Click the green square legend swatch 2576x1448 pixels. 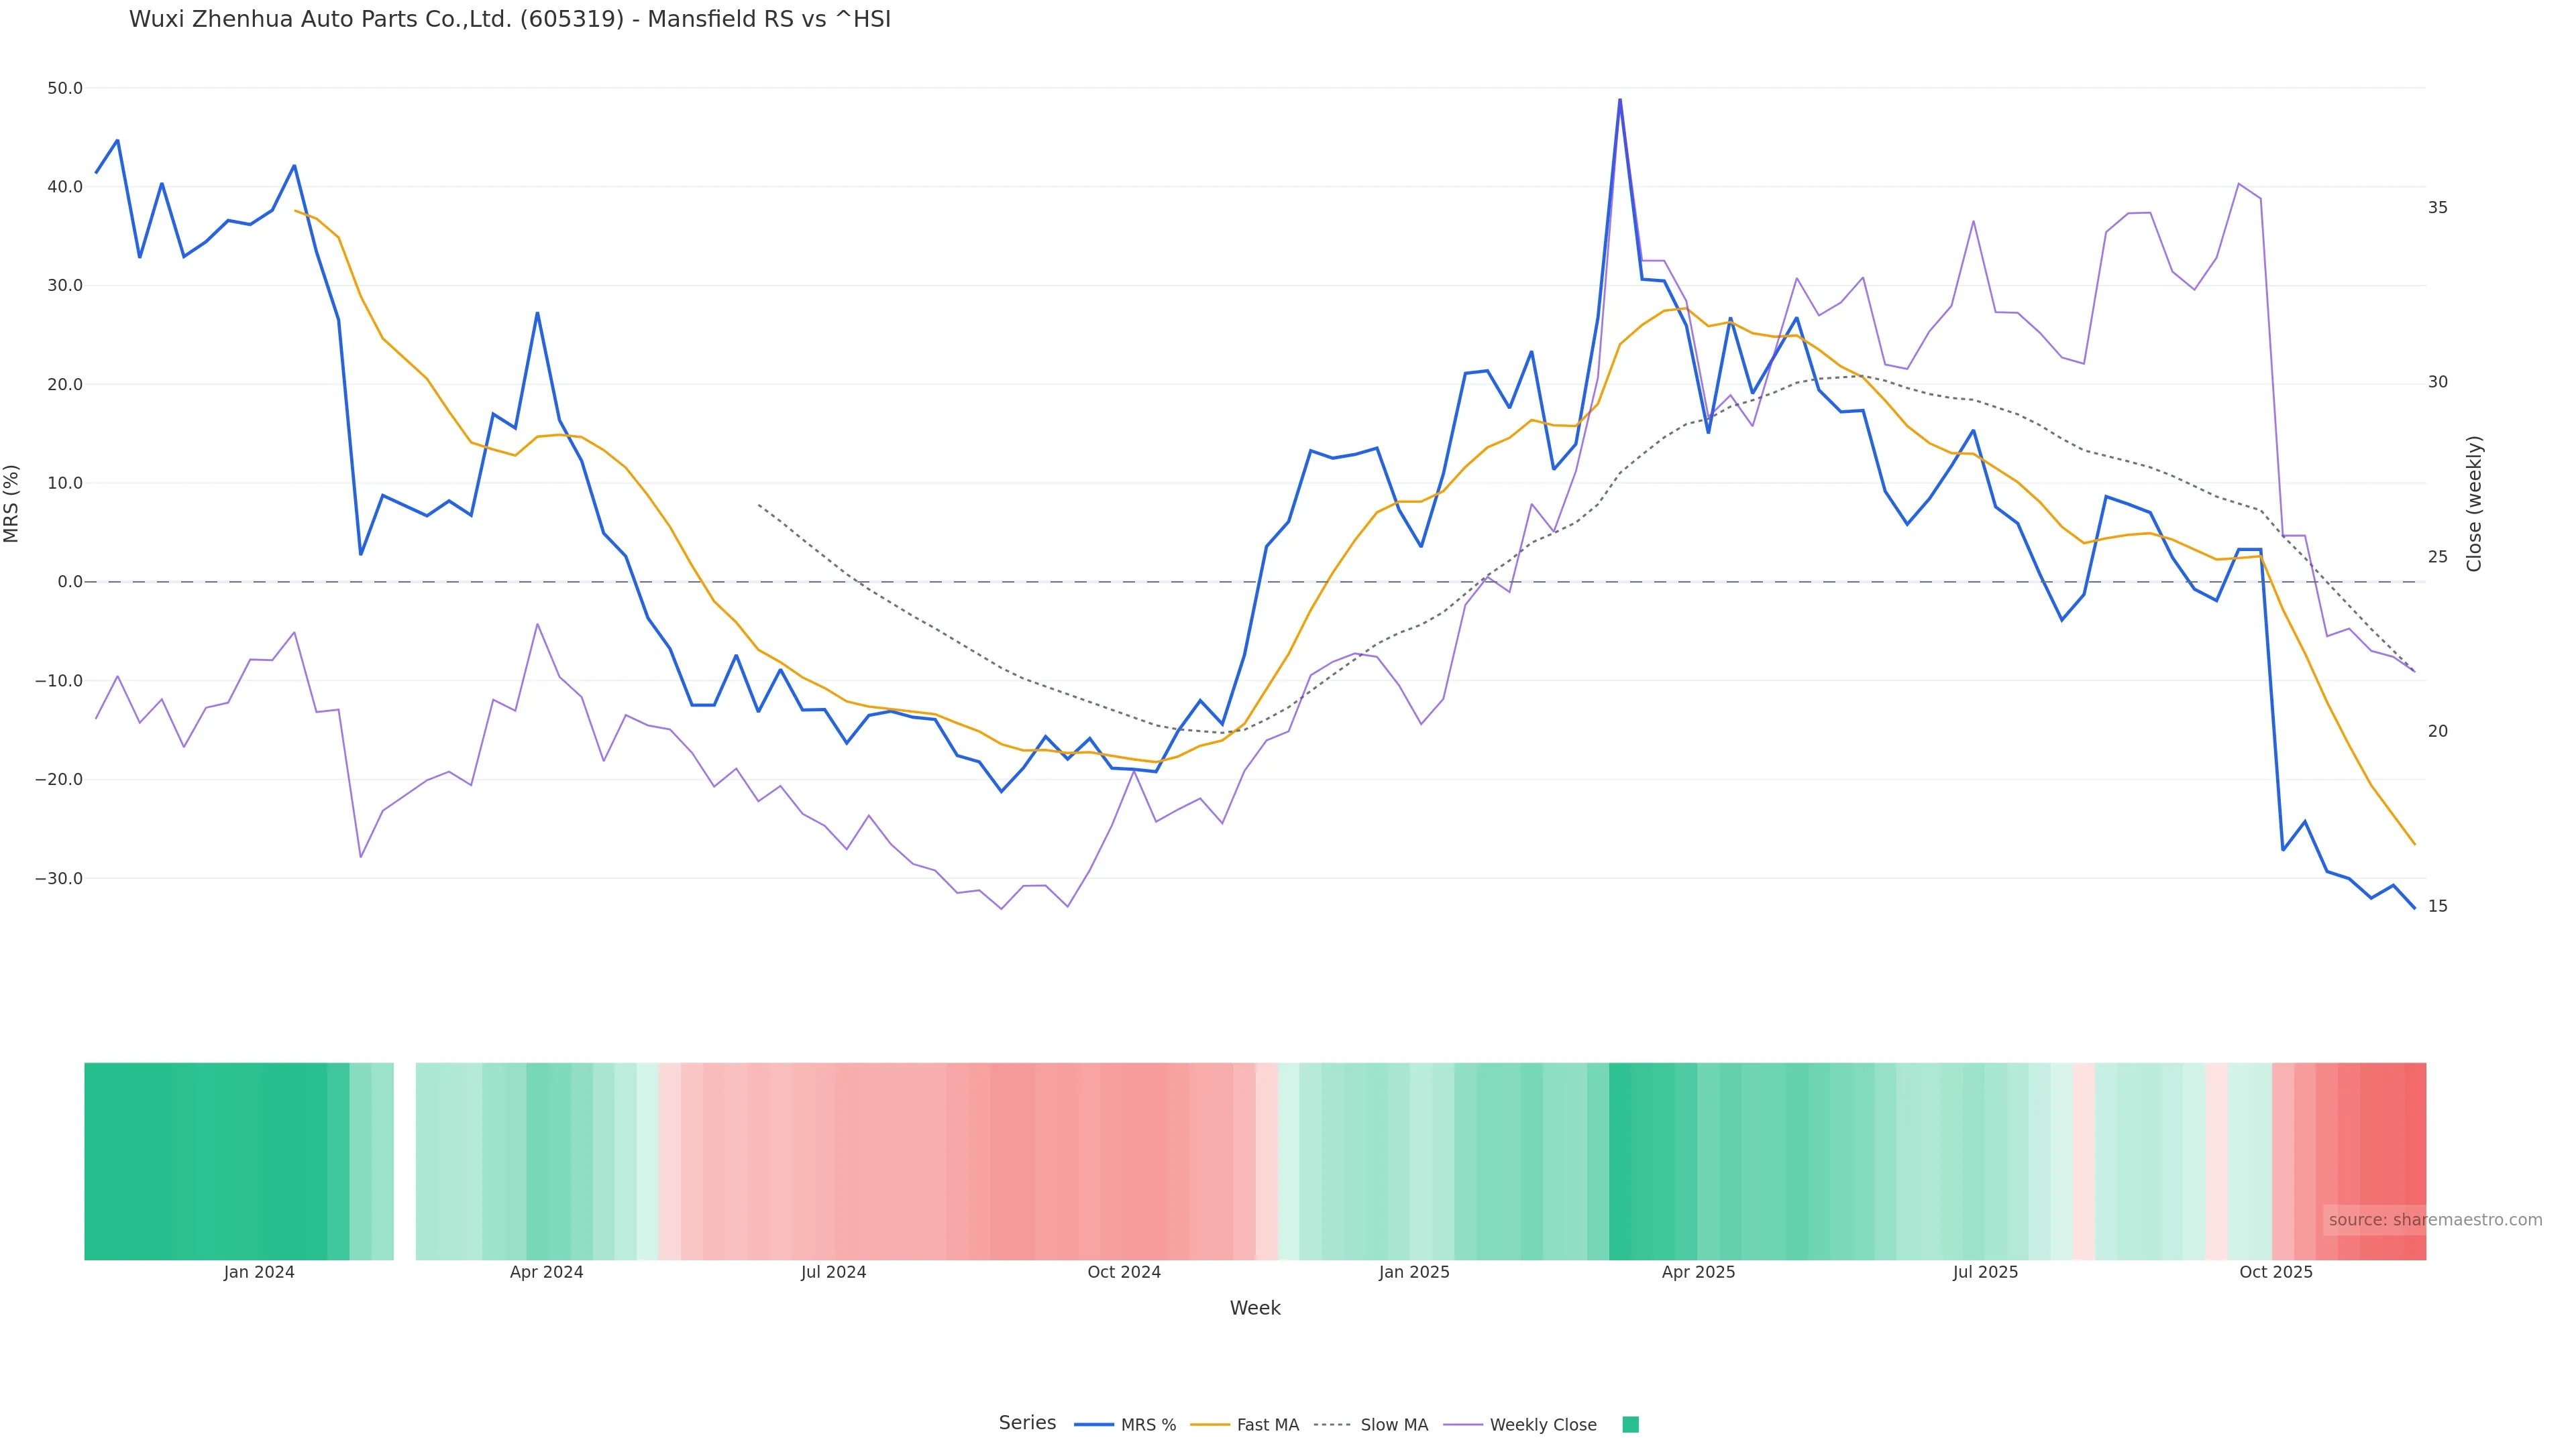tap(1630, 1424)
